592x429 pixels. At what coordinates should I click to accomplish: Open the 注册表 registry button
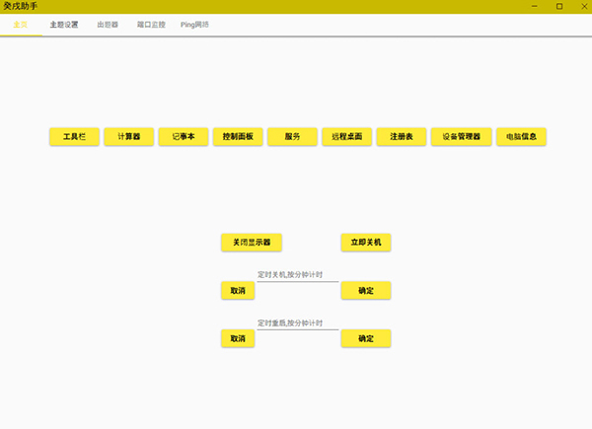point(402,136)
